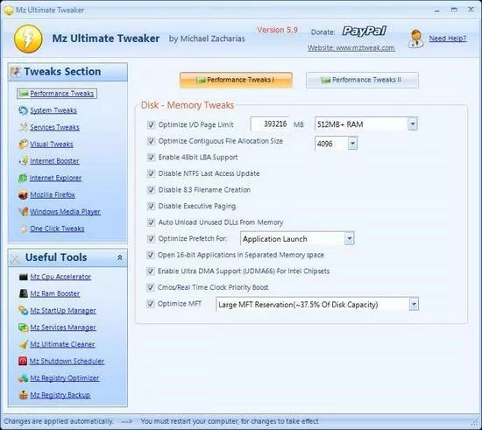
Task: Collapse the Useful Tools panel
Action: (x=120, y=257)
